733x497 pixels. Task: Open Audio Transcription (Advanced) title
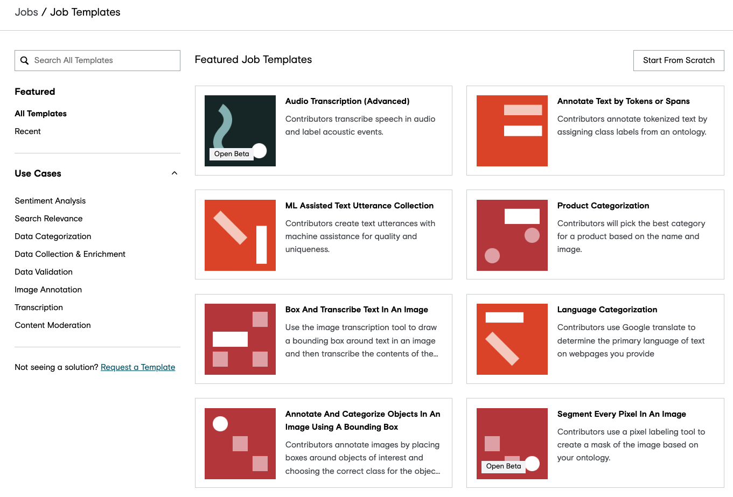(347, 101)
